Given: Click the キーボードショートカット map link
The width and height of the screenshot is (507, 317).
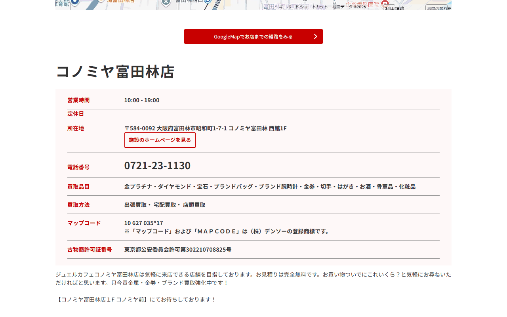Looking at the screenshot, I should click(x=303, y=7).
